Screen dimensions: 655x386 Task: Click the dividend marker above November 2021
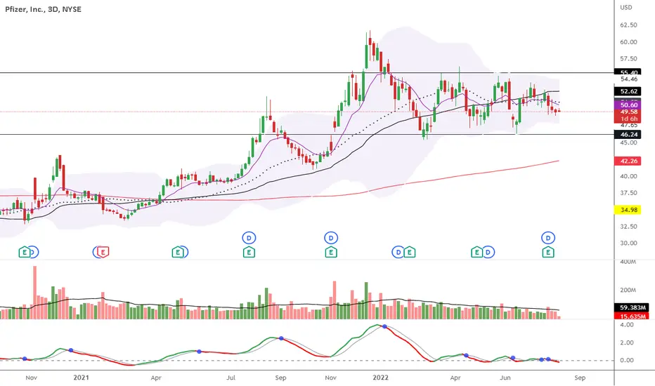coord(331,238)
